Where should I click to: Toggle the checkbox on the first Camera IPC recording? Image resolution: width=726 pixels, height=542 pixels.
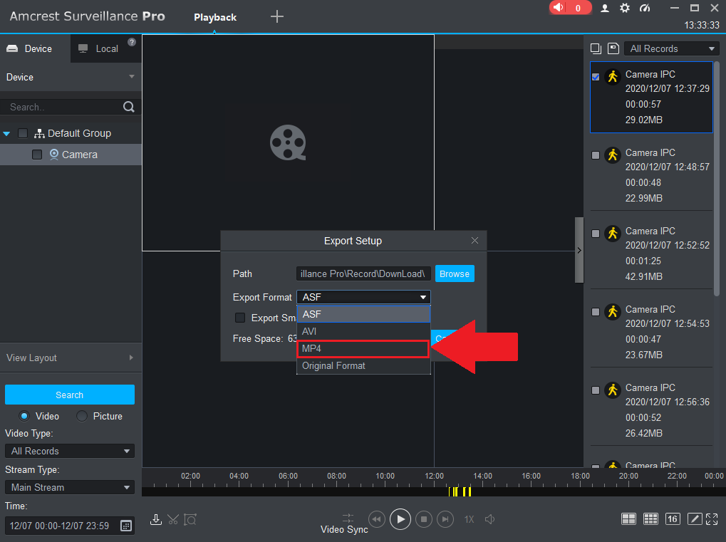pyautogui.click(x=596, y=77)
